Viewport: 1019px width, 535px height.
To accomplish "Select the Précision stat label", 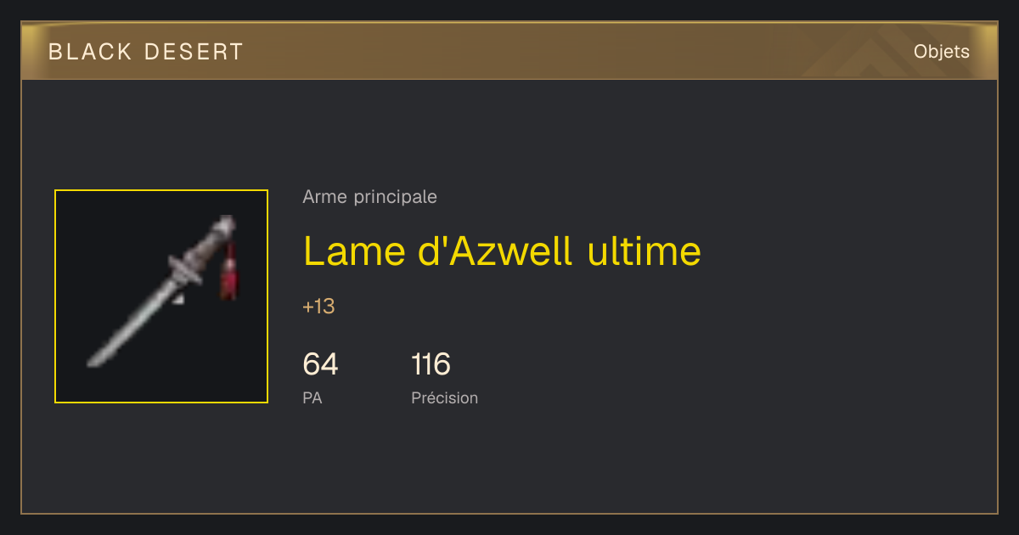I will (444, 397).
